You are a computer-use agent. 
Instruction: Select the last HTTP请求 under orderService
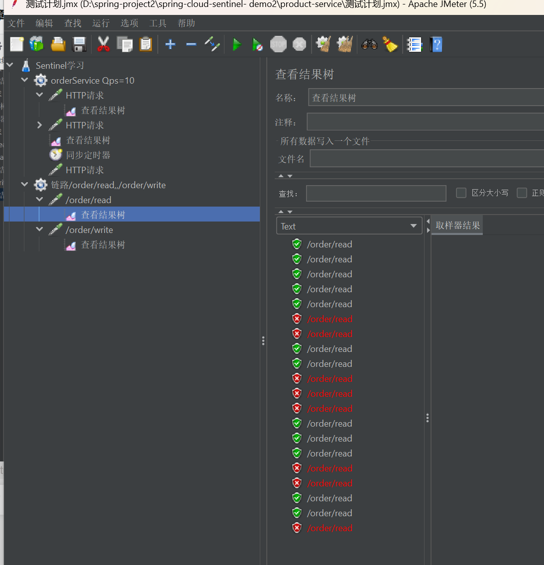(85, 170)
